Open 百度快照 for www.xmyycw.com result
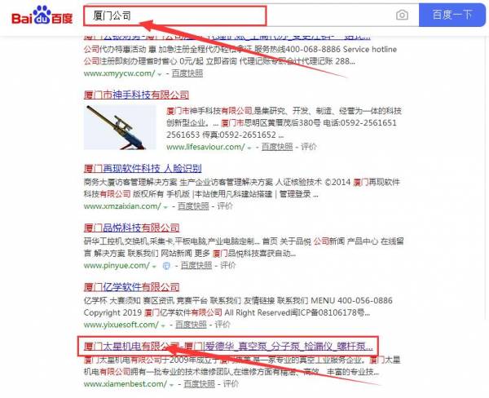 (x=187, y=73)
